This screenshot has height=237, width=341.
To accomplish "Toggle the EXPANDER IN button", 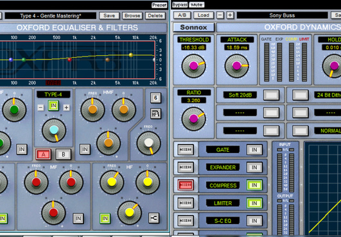I will pyautogui.click(x=254, y=167).
